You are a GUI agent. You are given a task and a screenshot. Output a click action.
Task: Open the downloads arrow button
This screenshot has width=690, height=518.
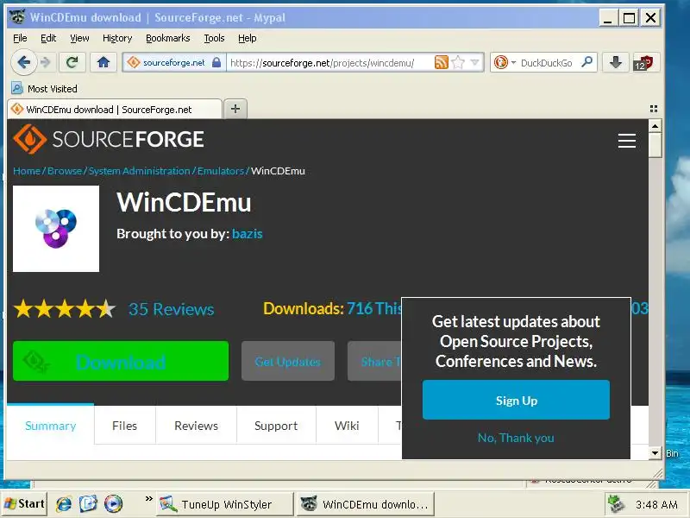(616, 62)
